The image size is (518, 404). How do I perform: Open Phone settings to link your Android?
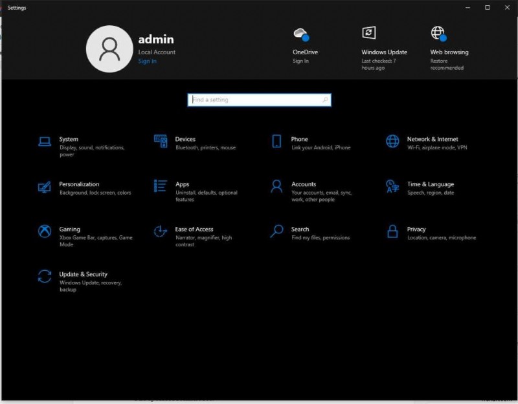tap(299, 139)
